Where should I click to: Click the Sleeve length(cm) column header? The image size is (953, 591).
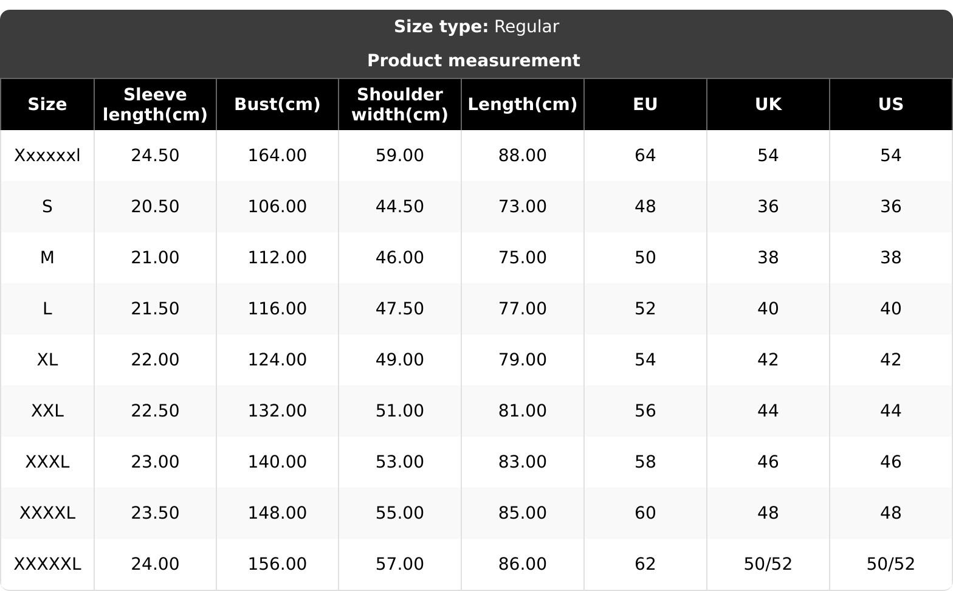pos(155,105)
